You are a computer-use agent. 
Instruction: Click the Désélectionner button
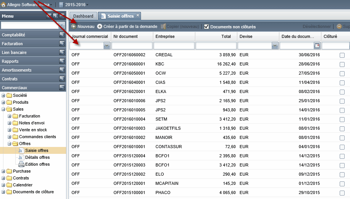pyautogui.click(x=316, y=27)
